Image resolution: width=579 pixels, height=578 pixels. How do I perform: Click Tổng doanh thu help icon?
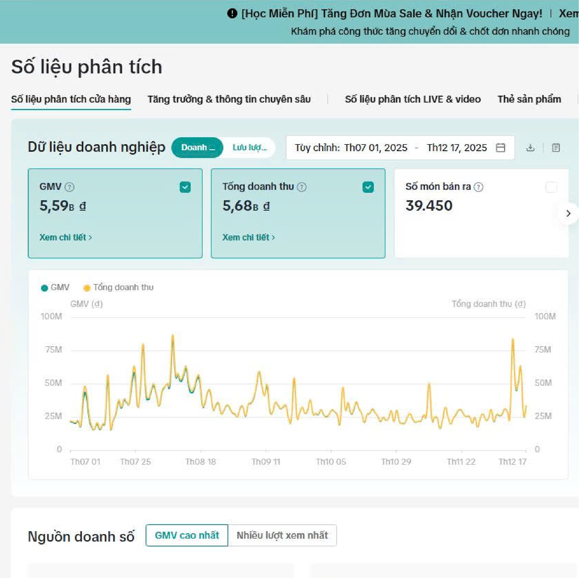302,187
